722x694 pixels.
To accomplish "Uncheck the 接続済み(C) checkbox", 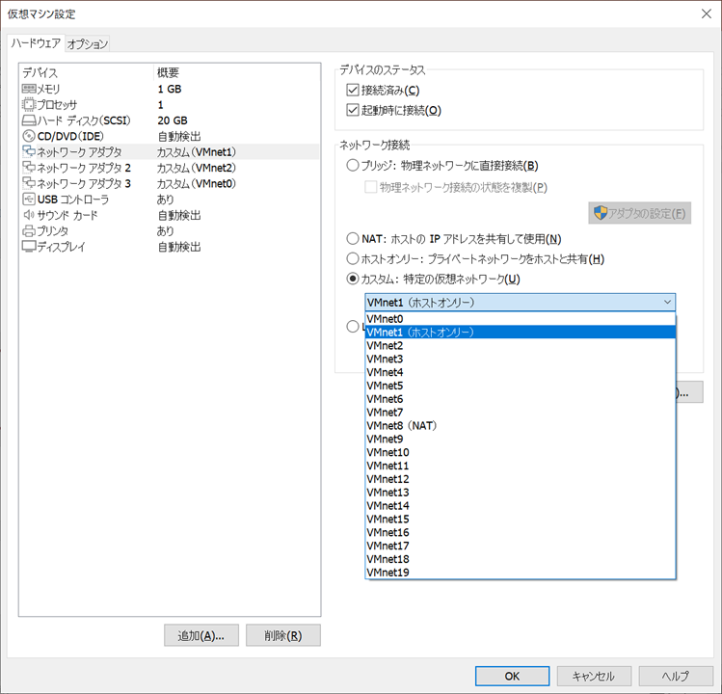I will click(x=352, y=90).
